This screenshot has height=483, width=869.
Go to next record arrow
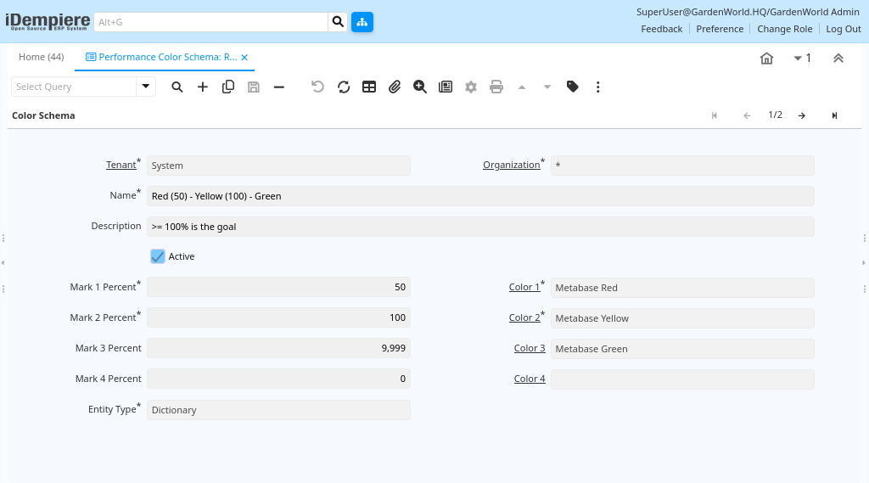pos(802,115)
